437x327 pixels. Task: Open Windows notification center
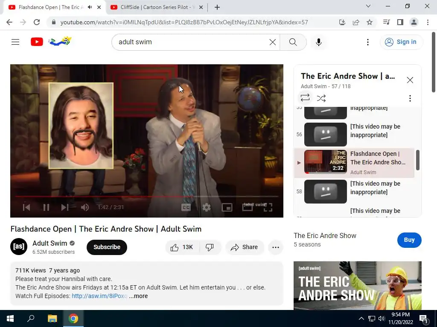coord(423,319)
